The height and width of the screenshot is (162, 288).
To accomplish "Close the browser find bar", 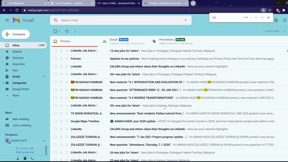I will pyautogui.click(x=269, y=18).
